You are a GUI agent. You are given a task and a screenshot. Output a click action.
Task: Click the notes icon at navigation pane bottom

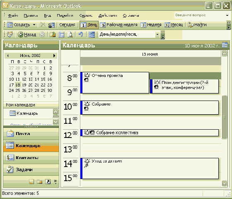click(31, 182)
